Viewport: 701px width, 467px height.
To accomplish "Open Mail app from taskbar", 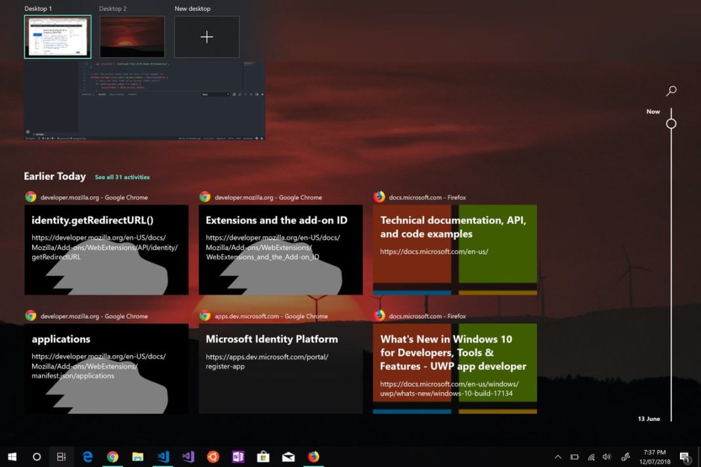I will pyautogui.click(x=288, y=457).
